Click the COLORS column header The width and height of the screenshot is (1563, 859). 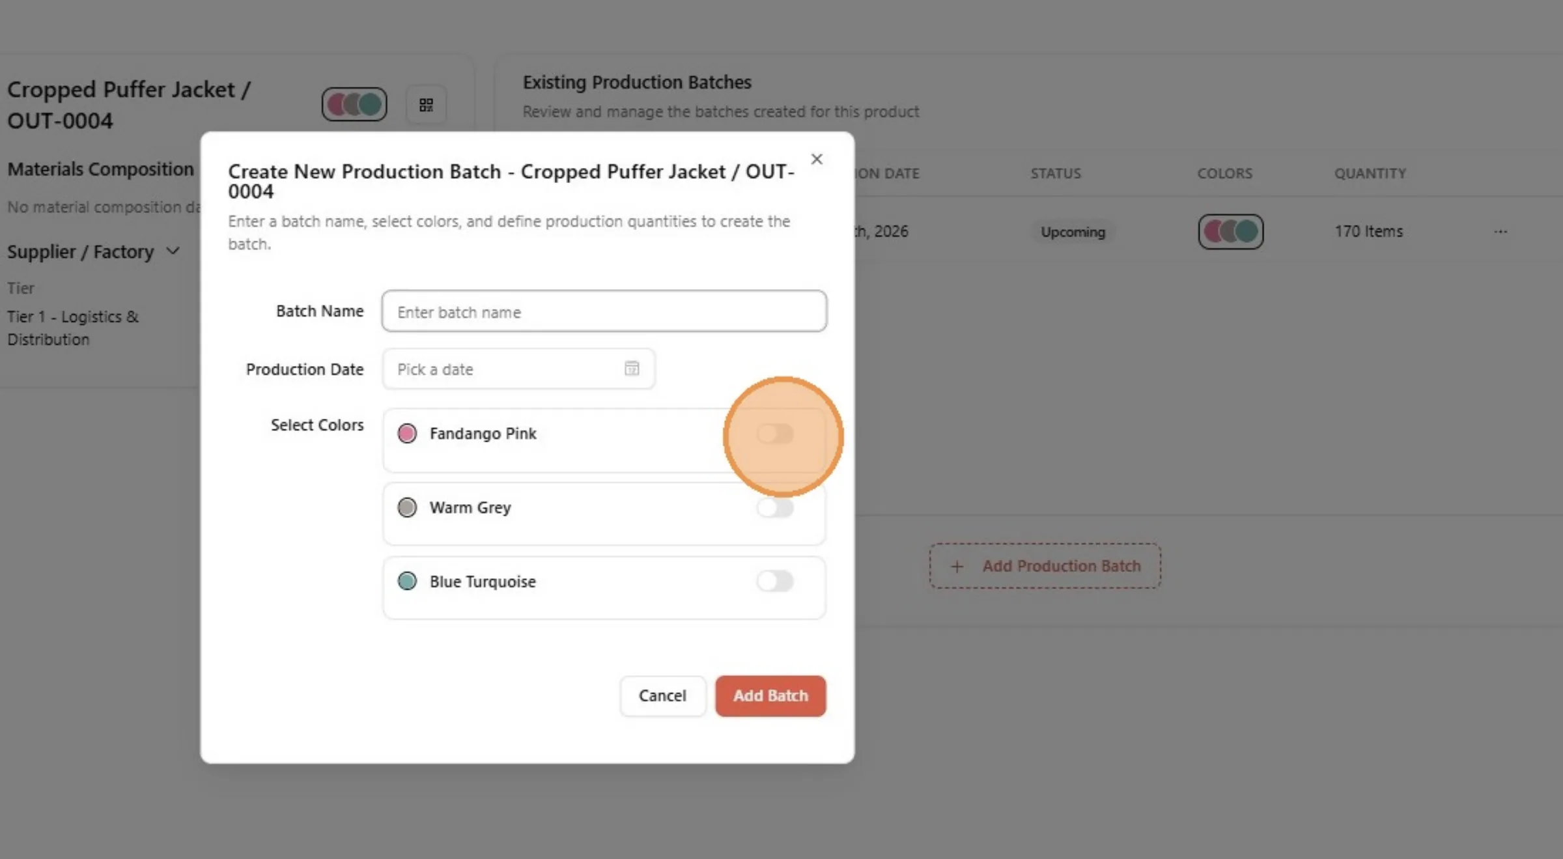[x=1224, y=174]
